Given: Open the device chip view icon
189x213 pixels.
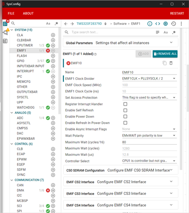Looking at the screenshot, I should pyautogui.click(x=165, y=24).
